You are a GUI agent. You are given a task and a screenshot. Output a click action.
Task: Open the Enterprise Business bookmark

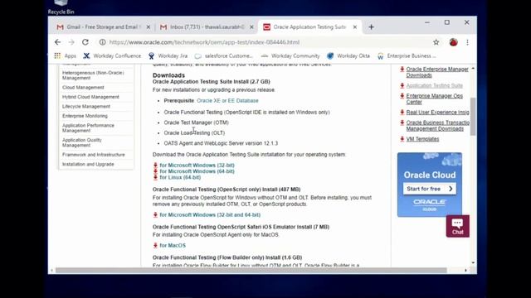point(407,55)
